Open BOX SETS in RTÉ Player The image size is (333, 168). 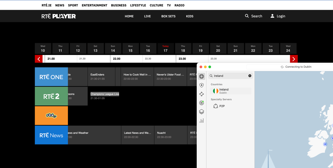(168, 16)
